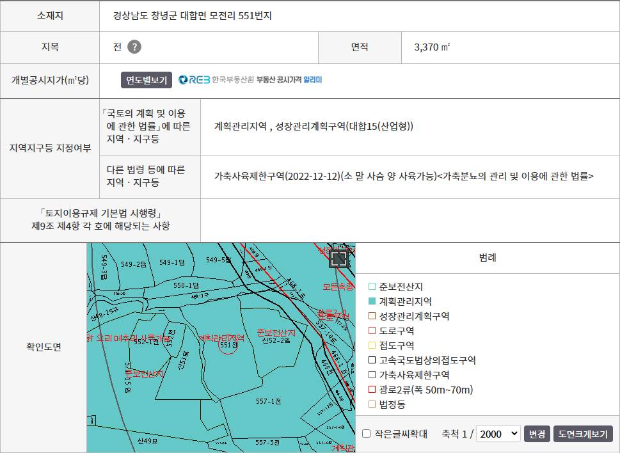Image resolution: width=620 pixels, height=453 pixels.
Task: Click the 성장관리계획구역 legend box
Action: (x=372, y=316)
